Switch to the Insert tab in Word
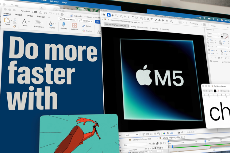The width and height of the screenshot is (230, 153). (x=19, y=15)
